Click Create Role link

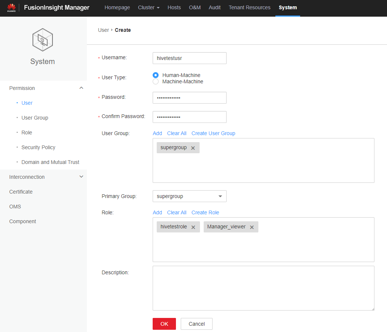pyautogui.click(x=205, y=212)
